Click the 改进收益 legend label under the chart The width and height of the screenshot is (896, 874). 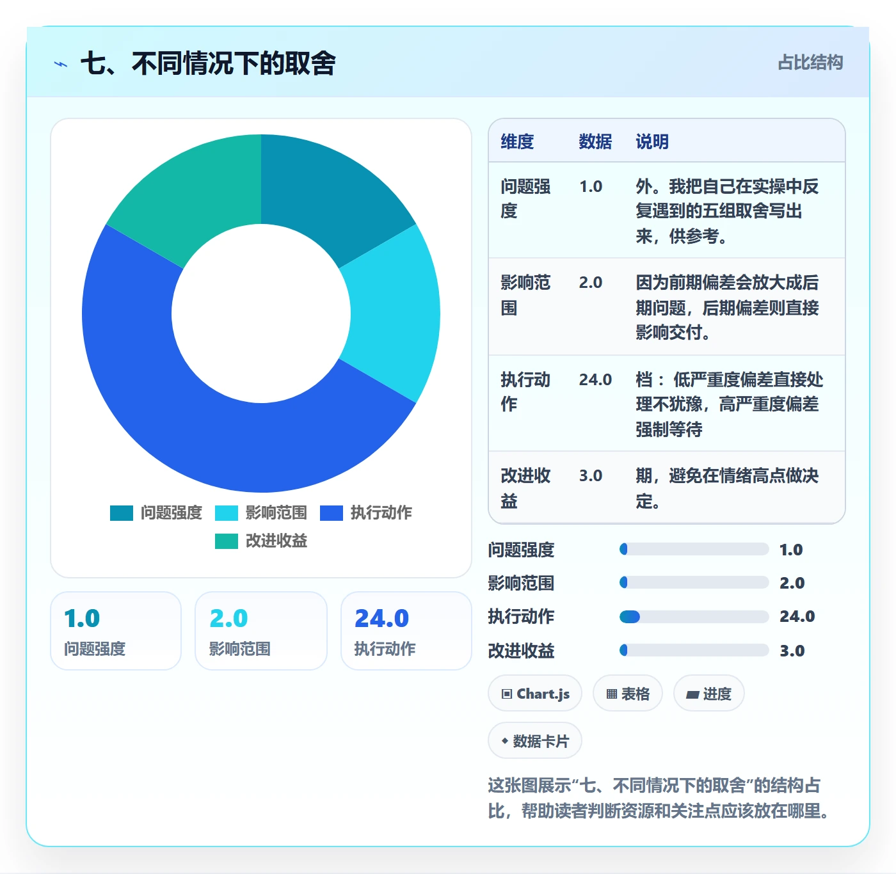point(276,541)
